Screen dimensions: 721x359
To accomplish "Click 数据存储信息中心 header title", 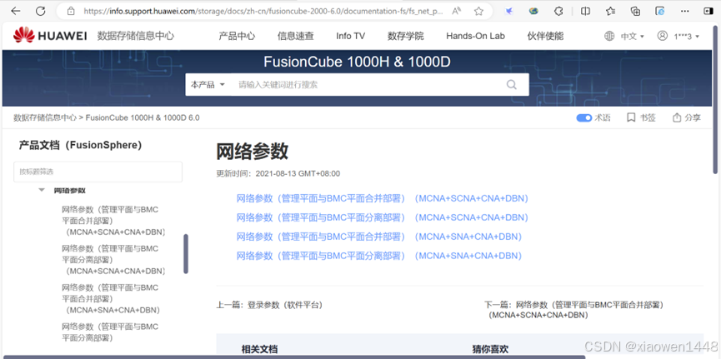I will (136, 36).
